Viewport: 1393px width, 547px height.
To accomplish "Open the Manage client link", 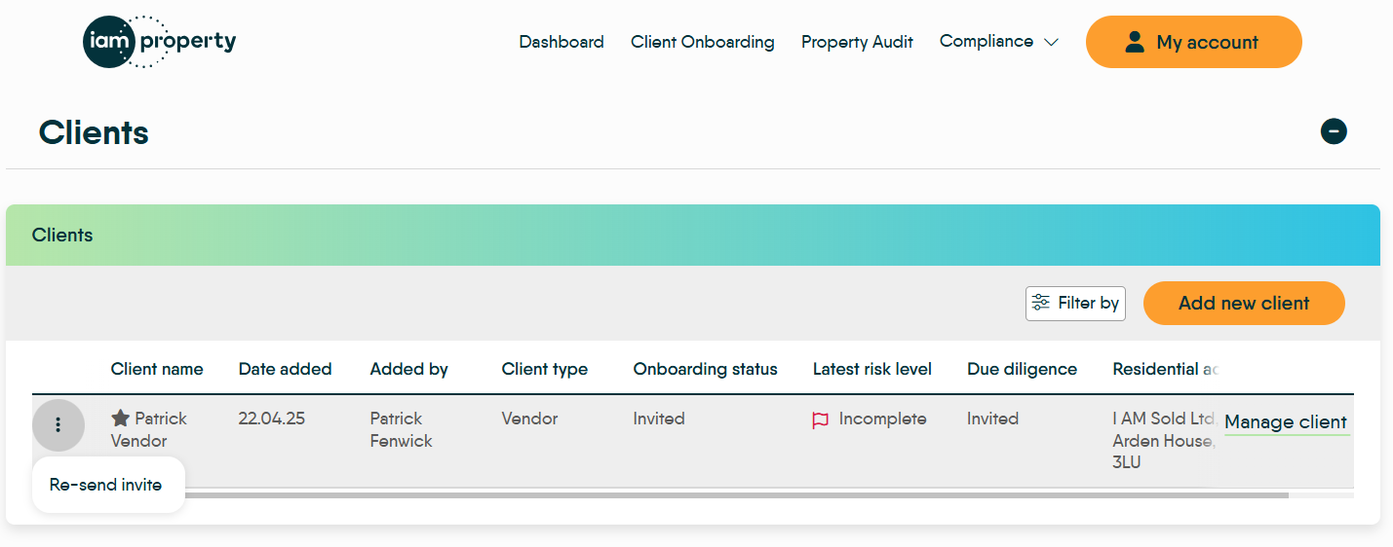I will point(1285,422).
